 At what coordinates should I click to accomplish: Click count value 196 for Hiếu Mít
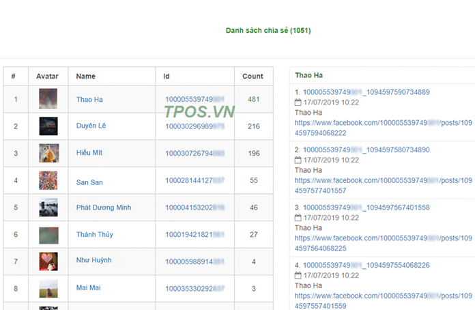(254, 153)
